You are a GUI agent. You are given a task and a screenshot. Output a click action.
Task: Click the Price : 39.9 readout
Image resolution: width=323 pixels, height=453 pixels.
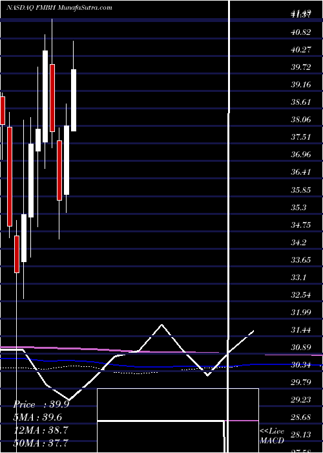coord(41,404)
